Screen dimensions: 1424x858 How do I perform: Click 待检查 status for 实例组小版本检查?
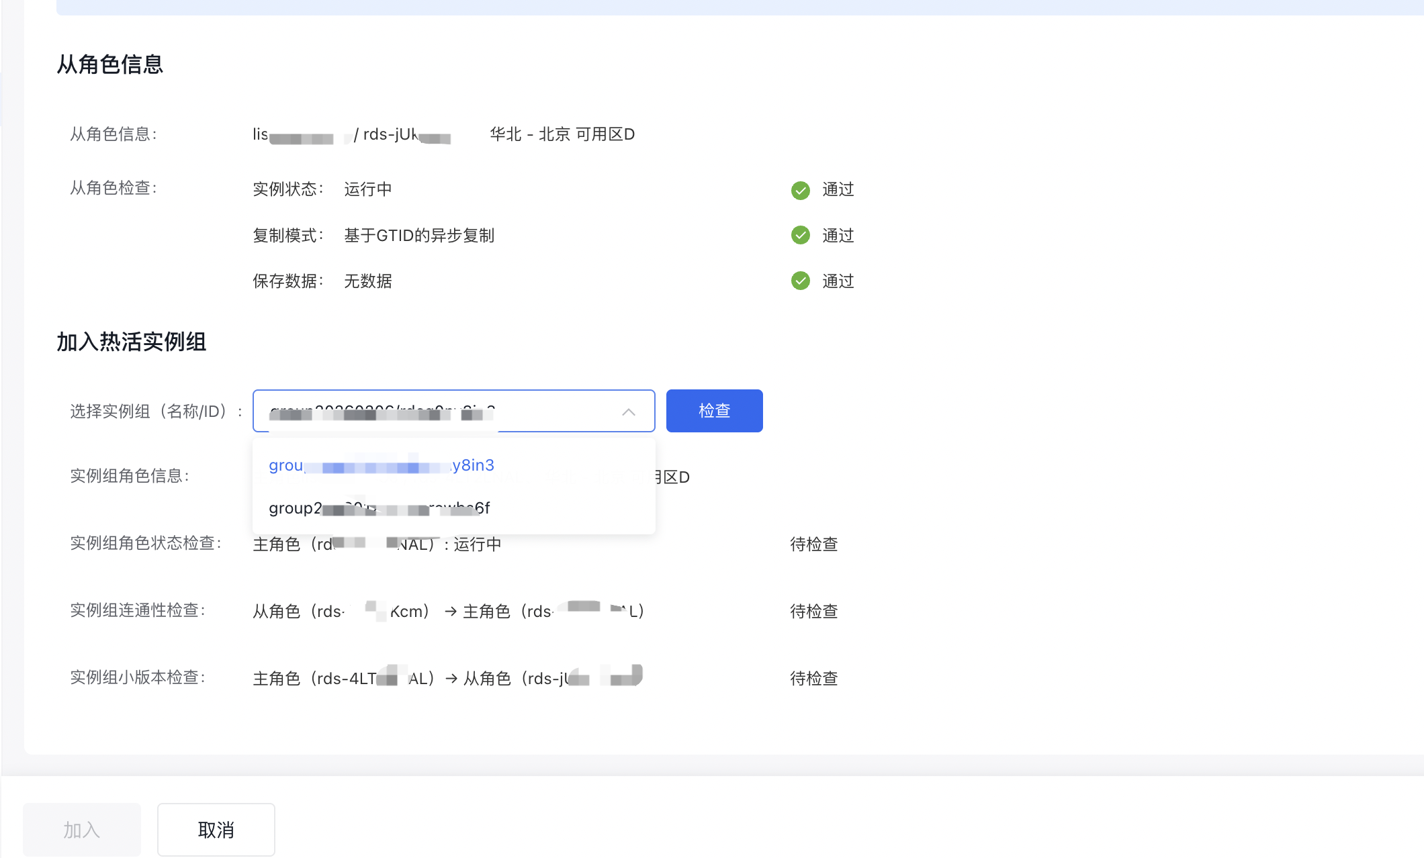(x=813, y=679)
